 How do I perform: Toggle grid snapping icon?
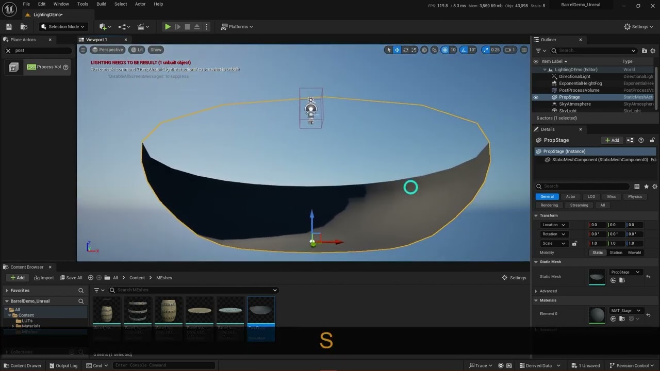tap(445, 50)
